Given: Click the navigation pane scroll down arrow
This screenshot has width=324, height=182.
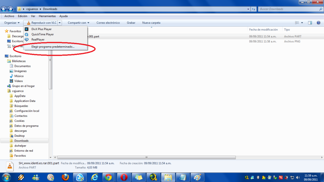Looking at the screenshot, I should 50,157.
